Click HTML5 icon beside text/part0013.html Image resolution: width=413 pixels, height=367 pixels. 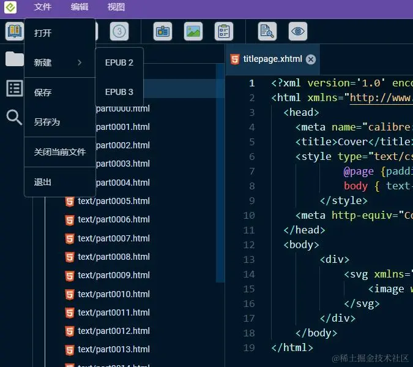click(70, 350)
